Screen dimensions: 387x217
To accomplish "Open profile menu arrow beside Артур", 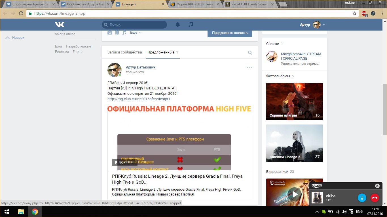I will click(x=324, y=25).
